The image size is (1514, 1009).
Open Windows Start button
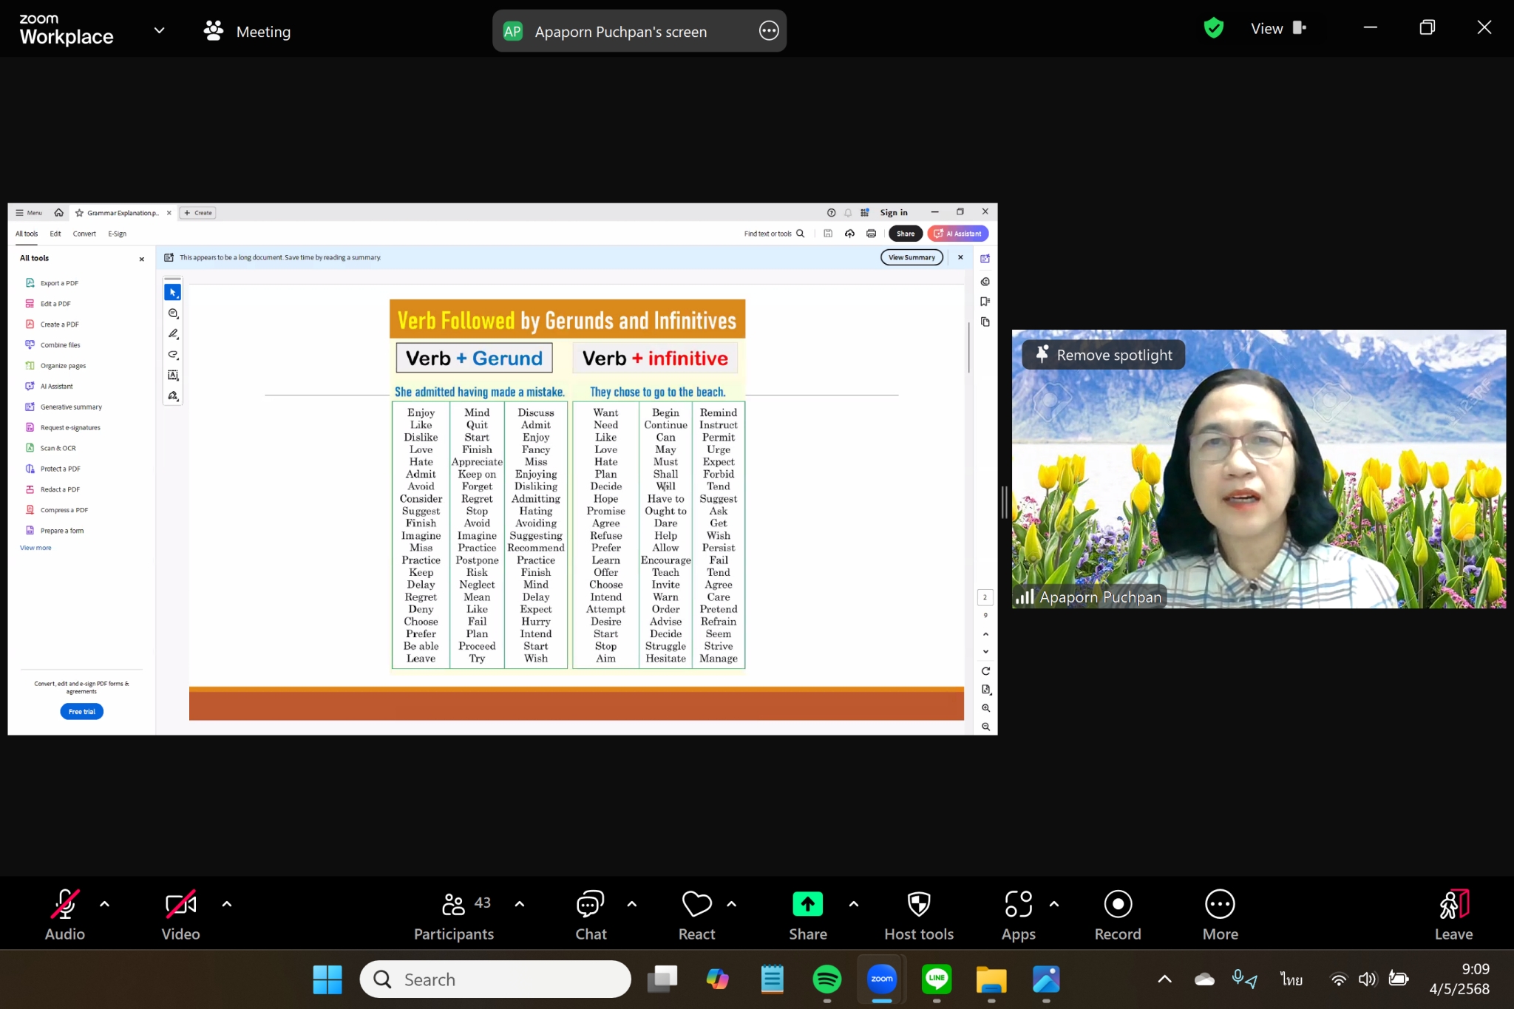[x=327, y=979]
